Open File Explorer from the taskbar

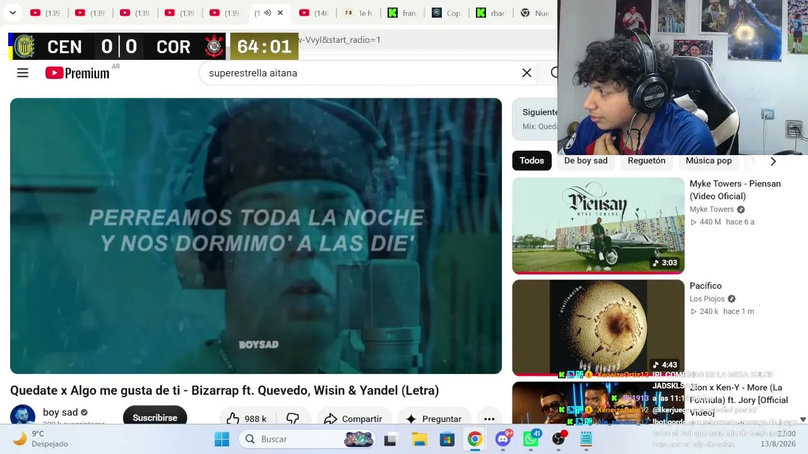click(x=419, y=439)
